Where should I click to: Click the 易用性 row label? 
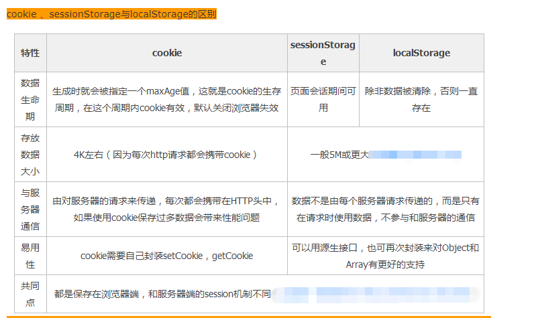[30, 256]
